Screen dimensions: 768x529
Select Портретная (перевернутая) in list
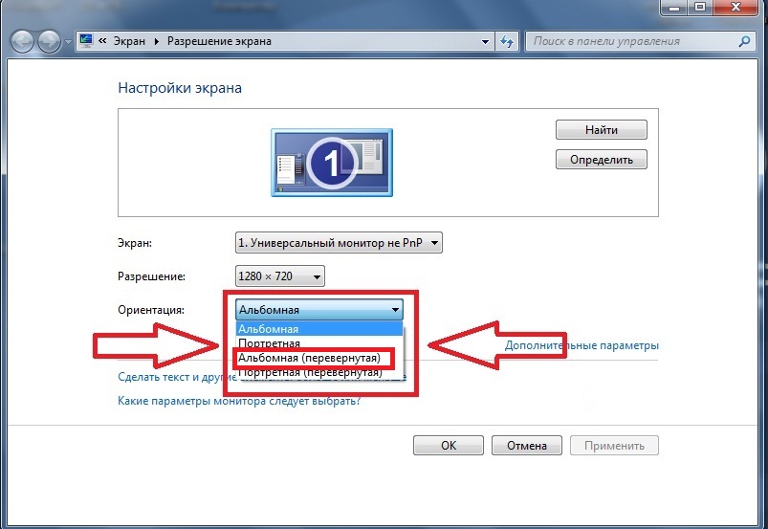point(309,372)
